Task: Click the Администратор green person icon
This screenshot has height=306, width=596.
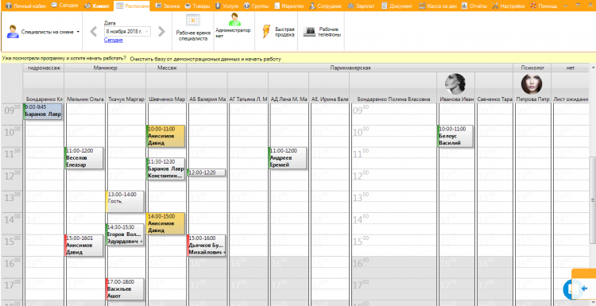Action: 234,20
